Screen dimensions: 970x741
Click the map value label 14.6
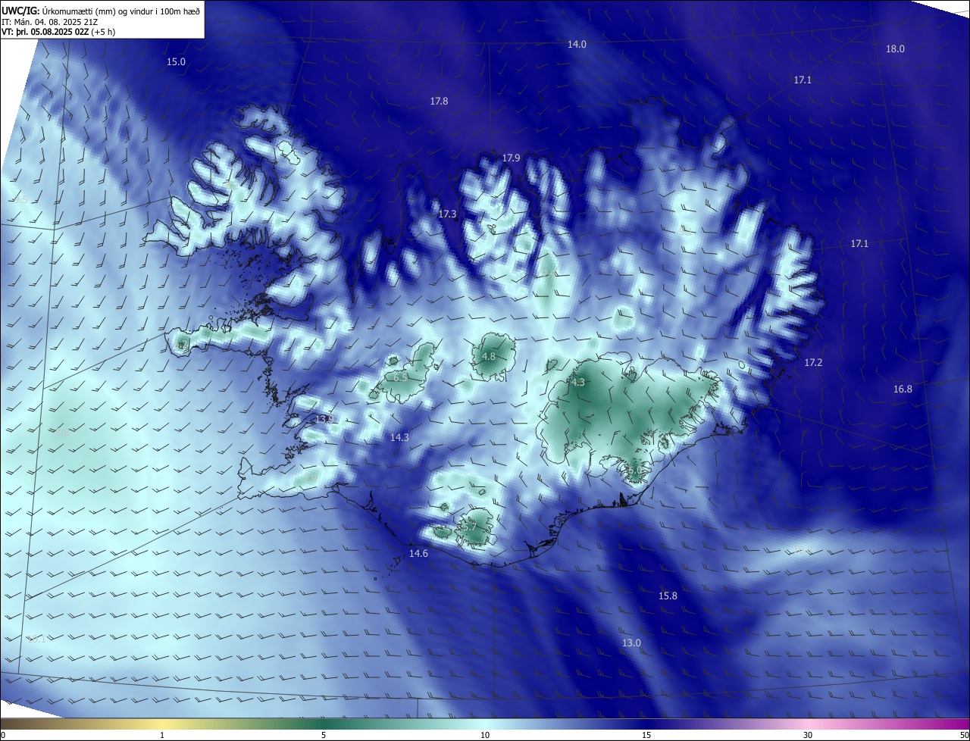point(418,554)
